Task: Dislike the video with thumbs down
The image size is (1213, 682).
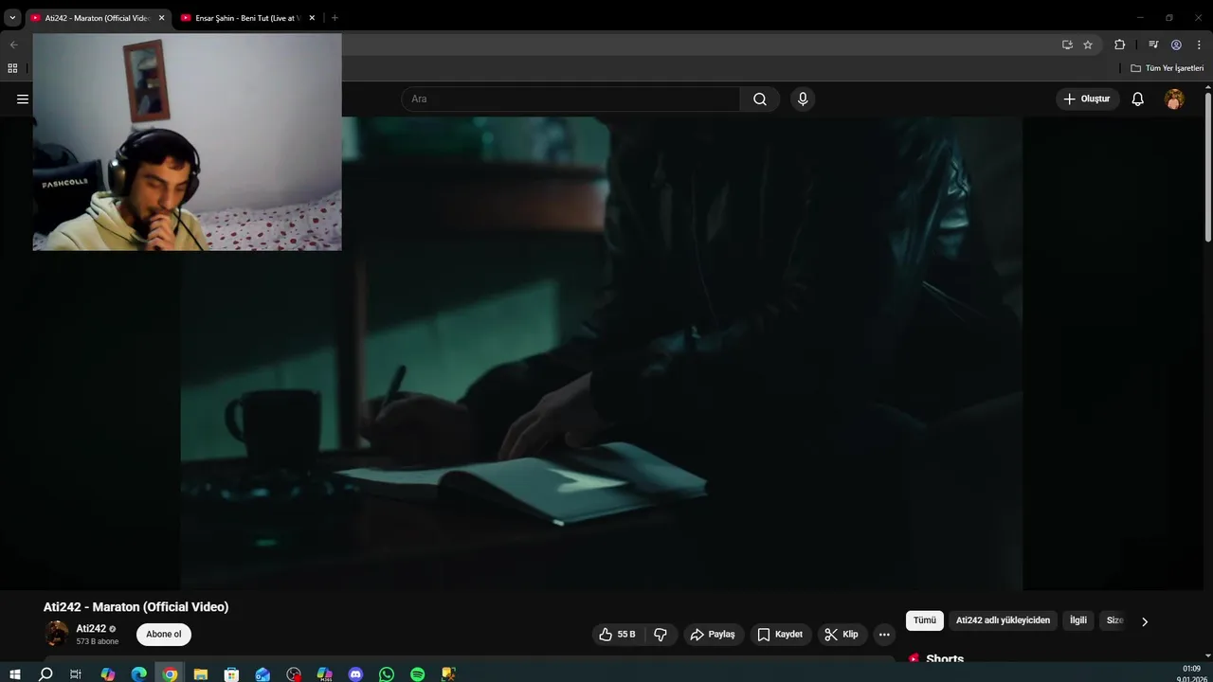Action: pos(661,634)
